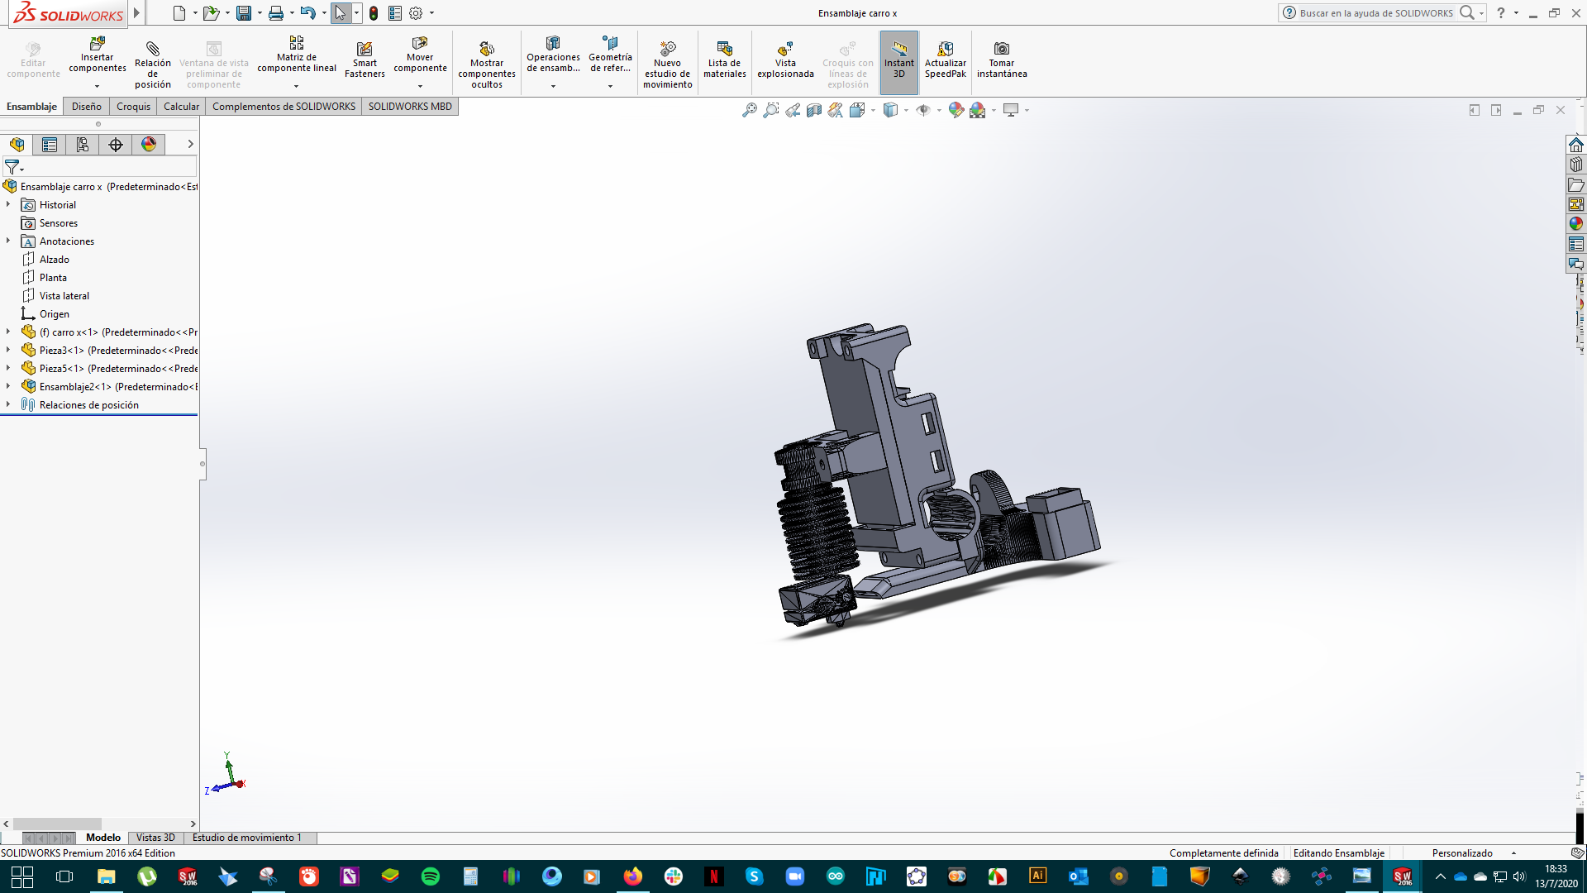Open the Relación de posición tool

tap(153, 50)
